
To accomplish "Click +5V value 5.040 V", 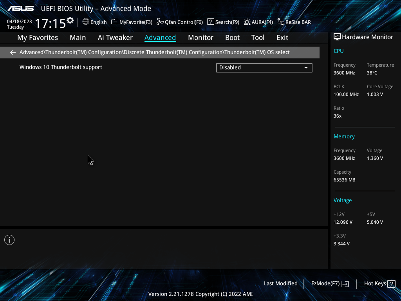I will coord(375,222).
